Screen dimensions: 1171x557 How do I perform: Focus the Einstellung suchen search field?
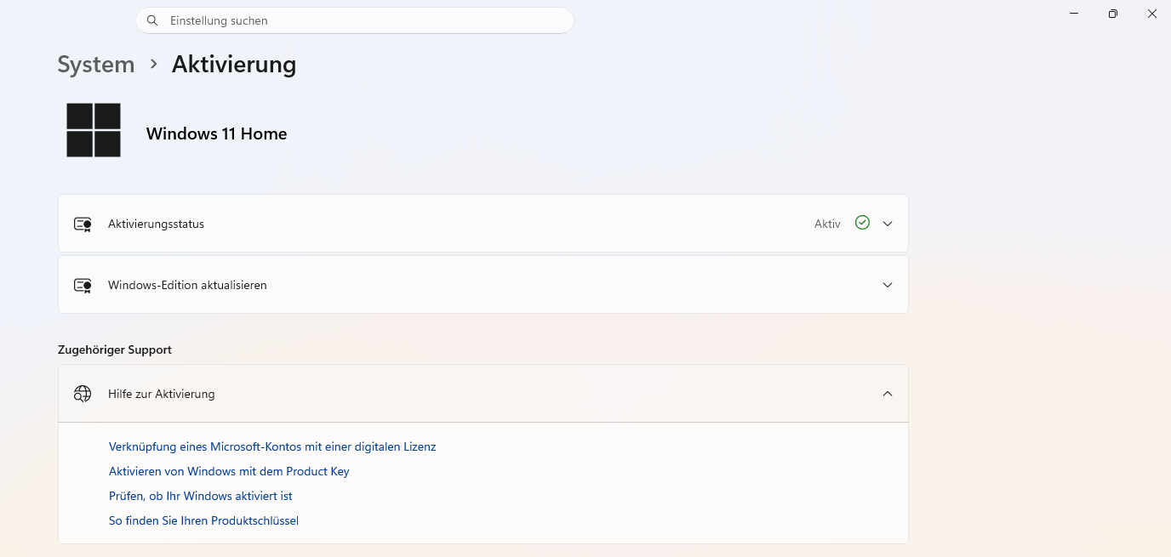point(355,20)
